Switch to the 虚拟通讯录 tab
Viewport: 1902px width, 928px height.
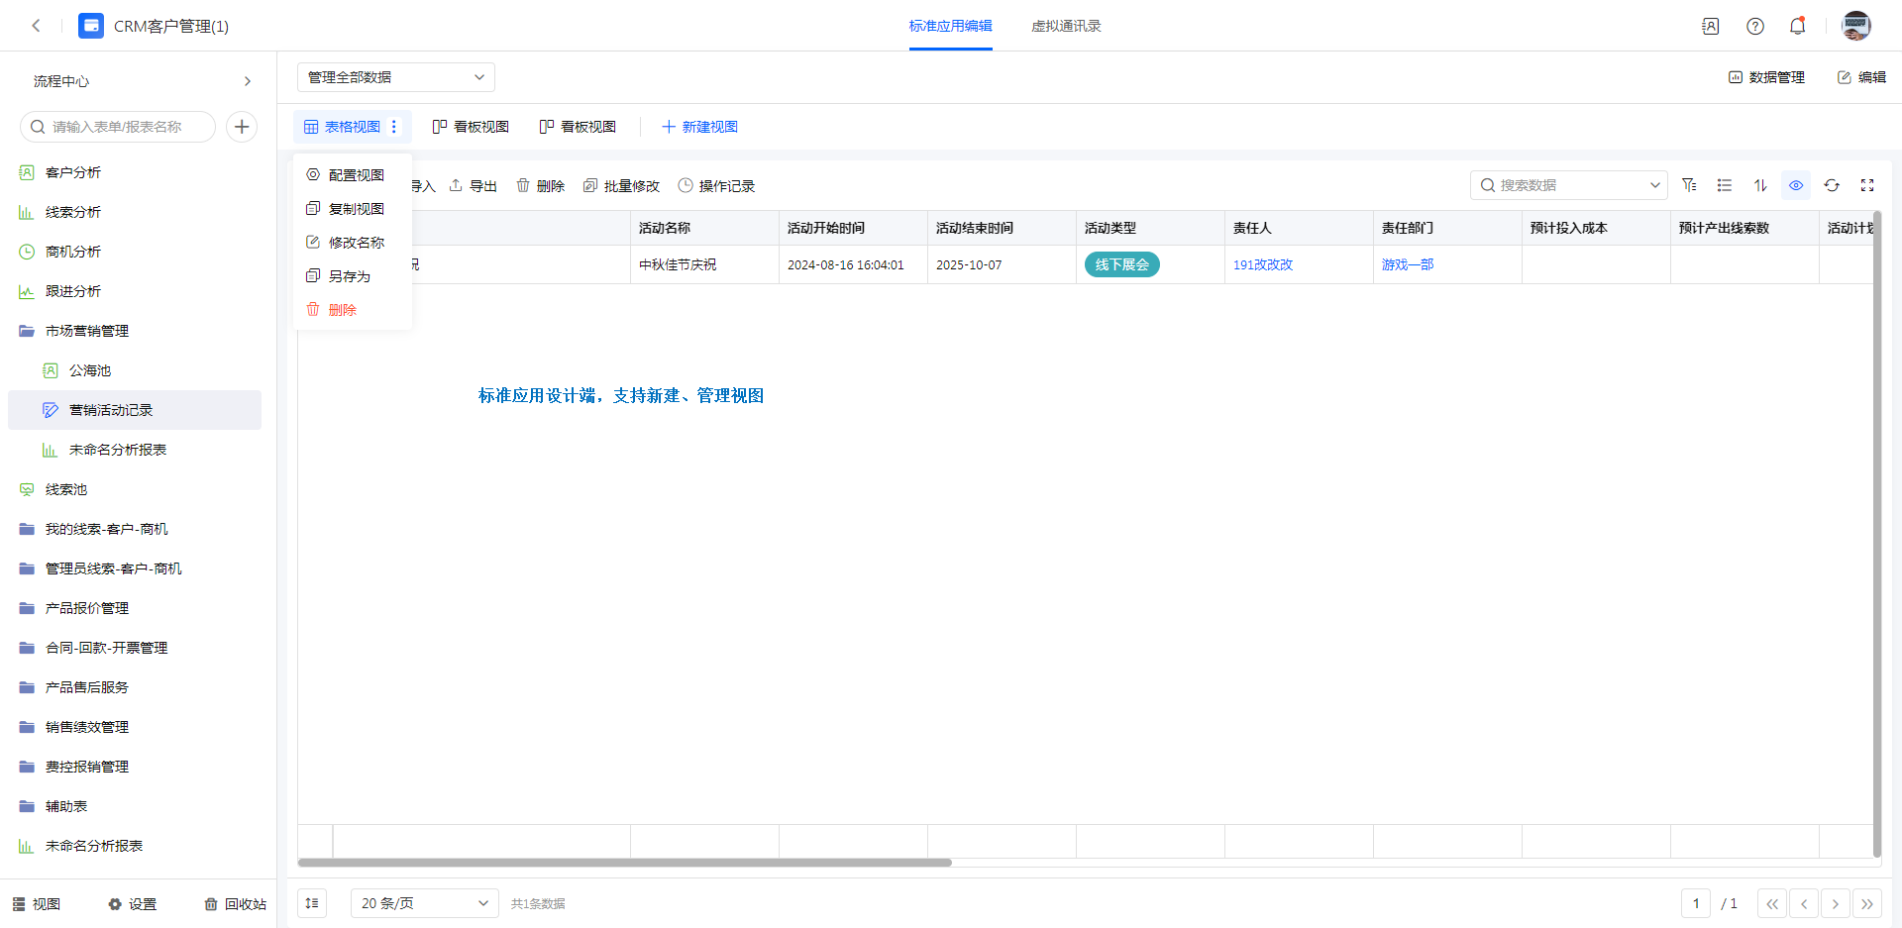[1066, 27]
